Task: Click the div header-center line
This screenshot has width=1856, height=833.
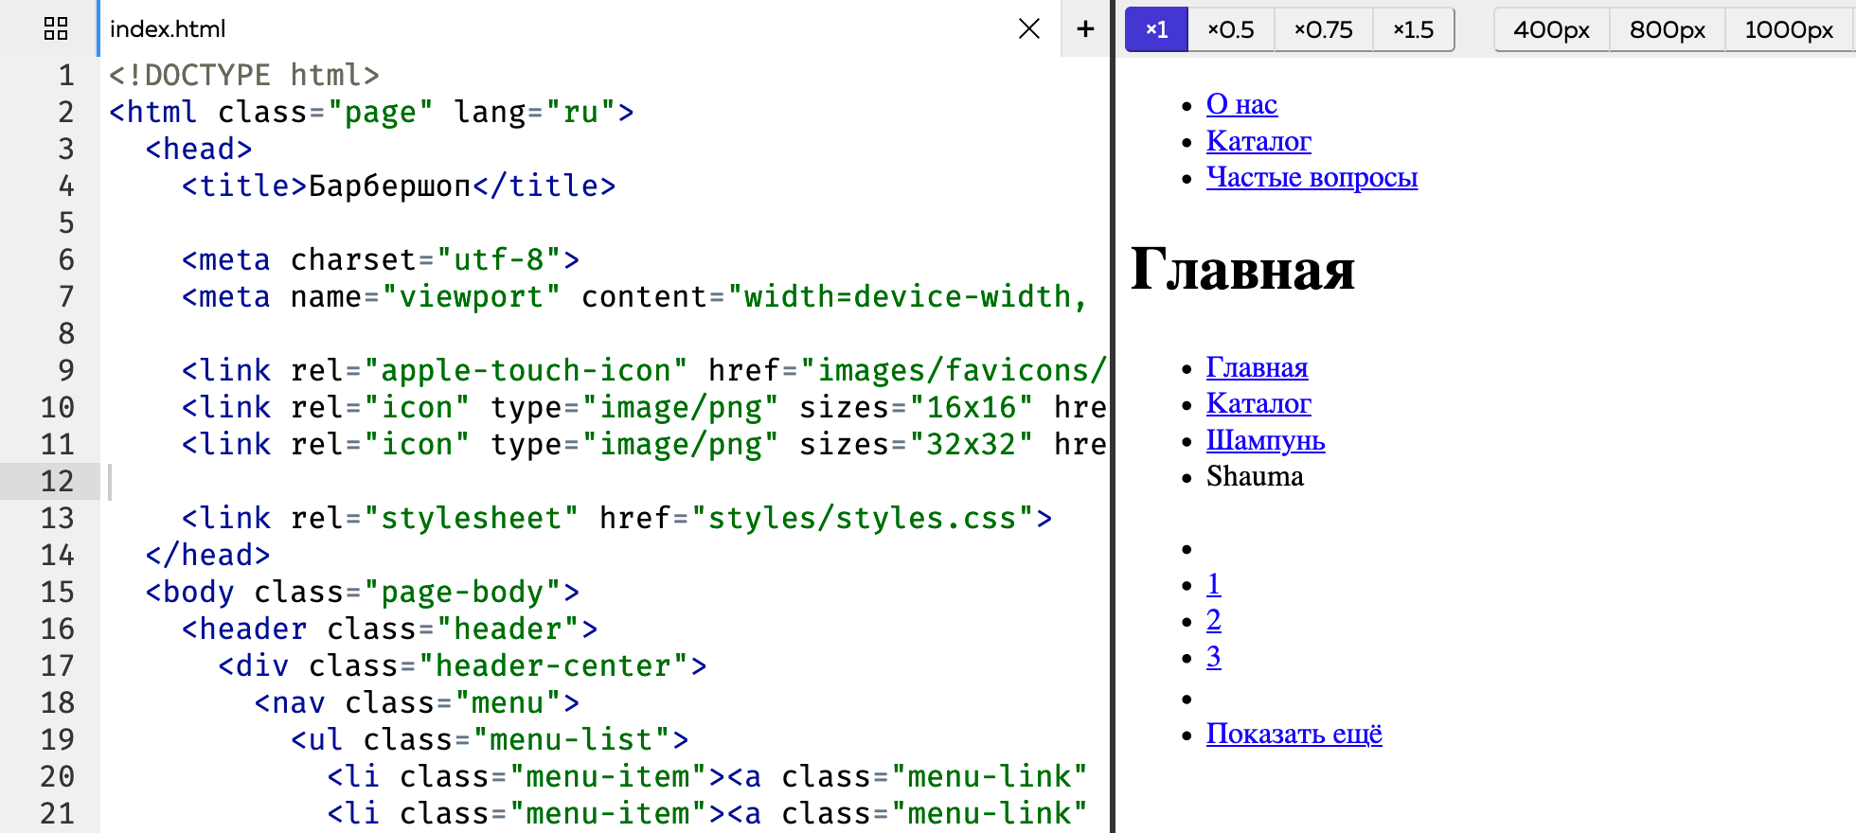Action: pos(462,665)
